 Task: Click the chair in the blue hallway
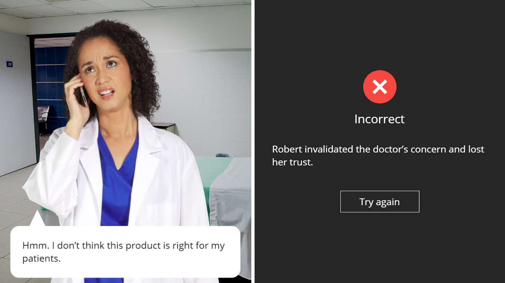click(44, 118)
